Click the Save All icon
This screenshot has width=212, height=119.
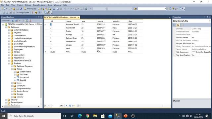pos(21,9)
